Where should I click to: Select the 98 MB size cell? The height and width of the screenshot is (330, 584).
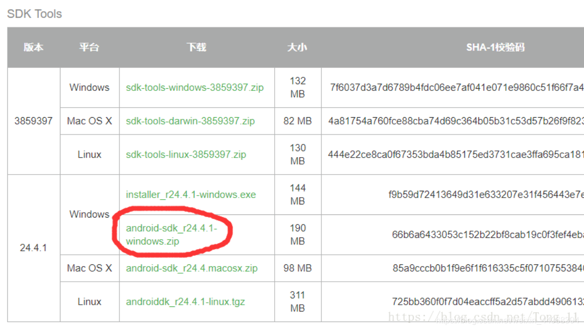pos(298,268)
